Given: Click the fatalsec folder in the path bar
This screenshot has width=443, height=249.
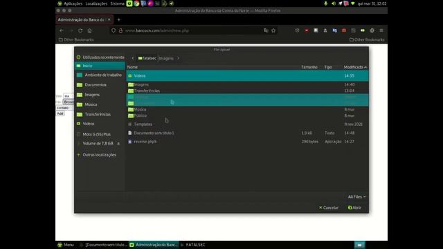Looking at the screenshot, I should coord(147,58).
